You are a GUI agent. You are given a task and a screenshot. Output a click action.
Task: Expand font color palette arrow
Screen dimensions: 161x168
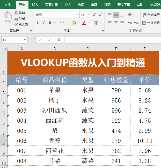89,23
